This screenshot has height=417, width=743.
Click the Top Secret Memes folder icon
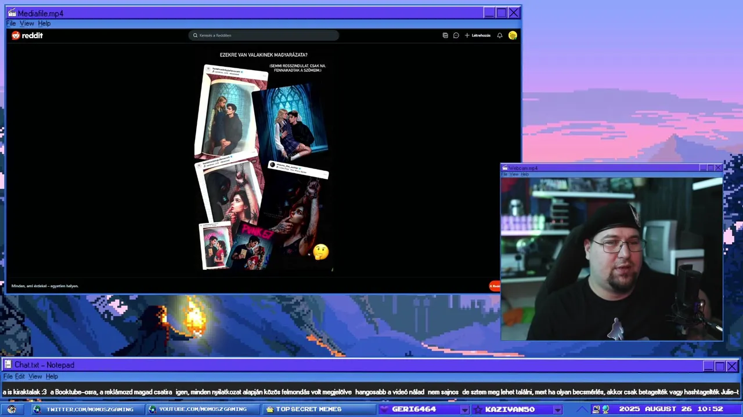click(269, 409)
